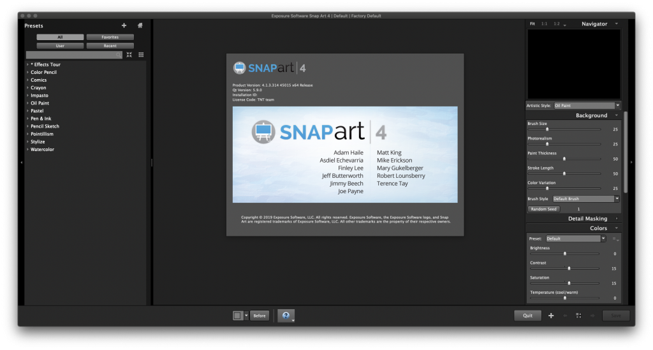This screenshot has width=653, height=350.
Task: Click the preview layout square icon
Action: coord(237,316)
